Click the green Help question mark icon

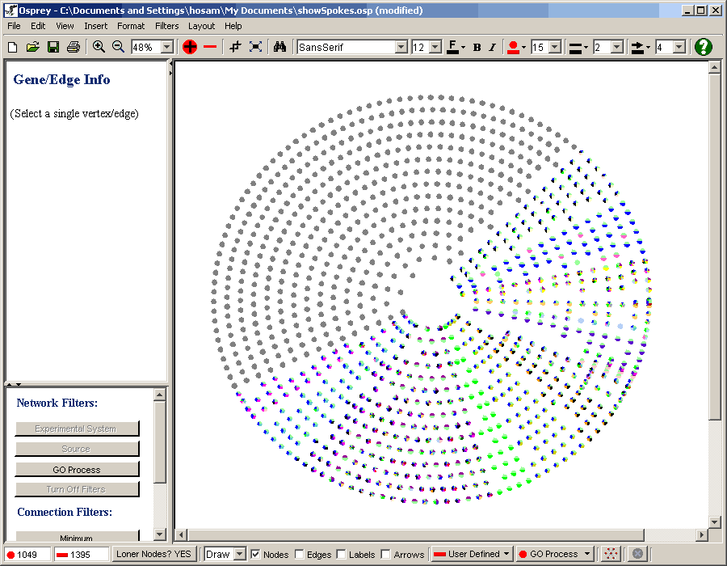click(x=704, y=47)
